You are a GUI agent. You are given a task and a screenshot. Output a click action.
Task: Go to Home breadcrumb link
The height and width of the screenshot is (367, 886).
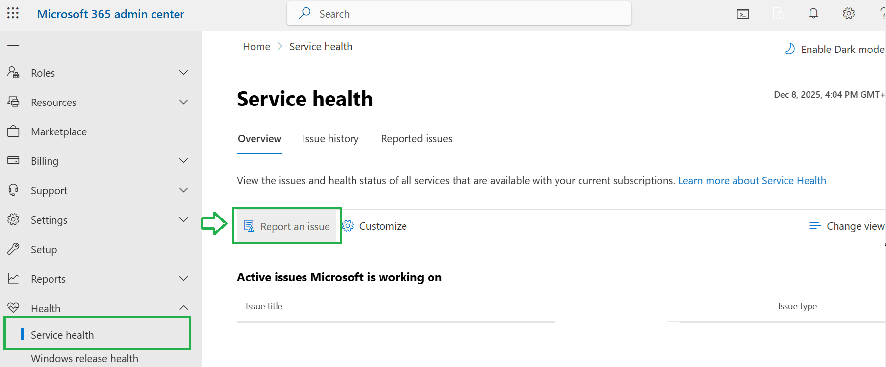point(256,46)
